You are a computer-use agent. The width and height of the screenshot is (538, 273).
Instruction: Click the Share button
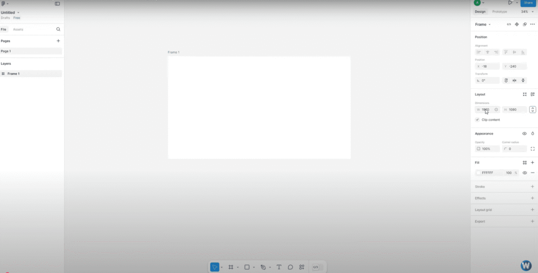[528, 3]
